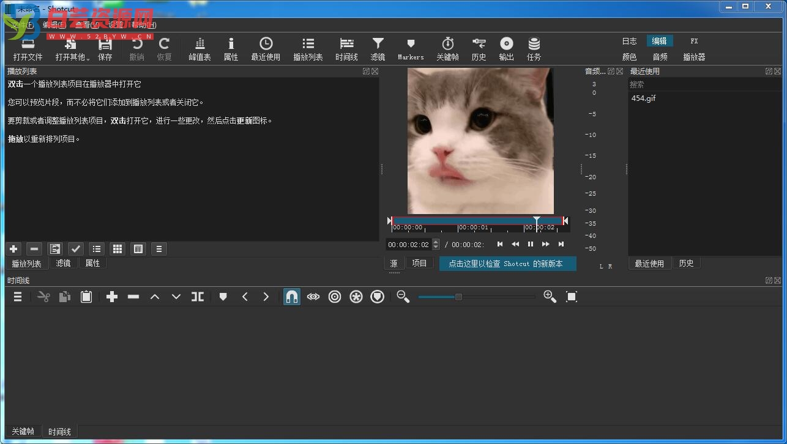Open the 关键帧 stopwatch toolbar icon
This screenshot has width=787, height=444.
point(447,49)
